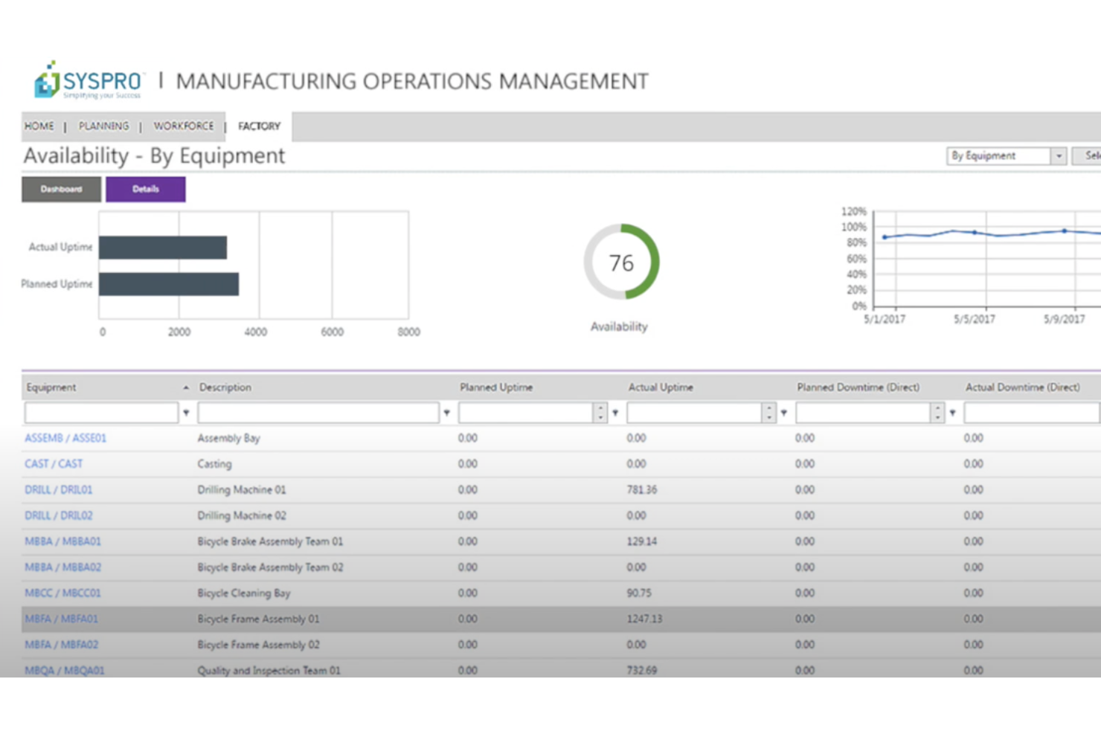Image resolution: width=1101 pixels, height=734 pixels.
Task: Open the CAST / CAST equipment link
Action: pos(54,464)
